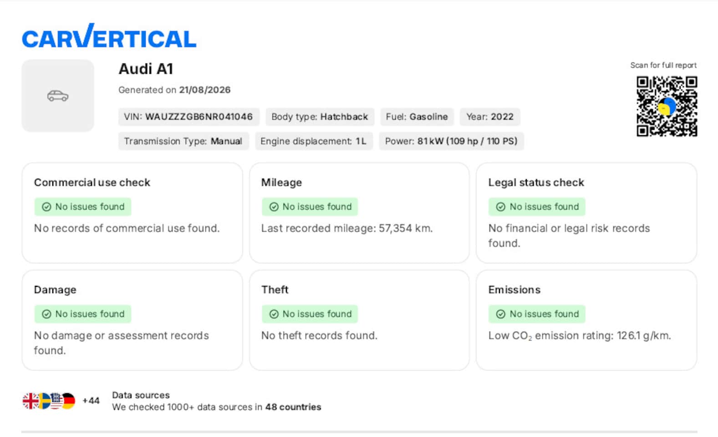The image size is (718, 437).
Task: Click the carVertical logo
Action: tap(109, 36)
